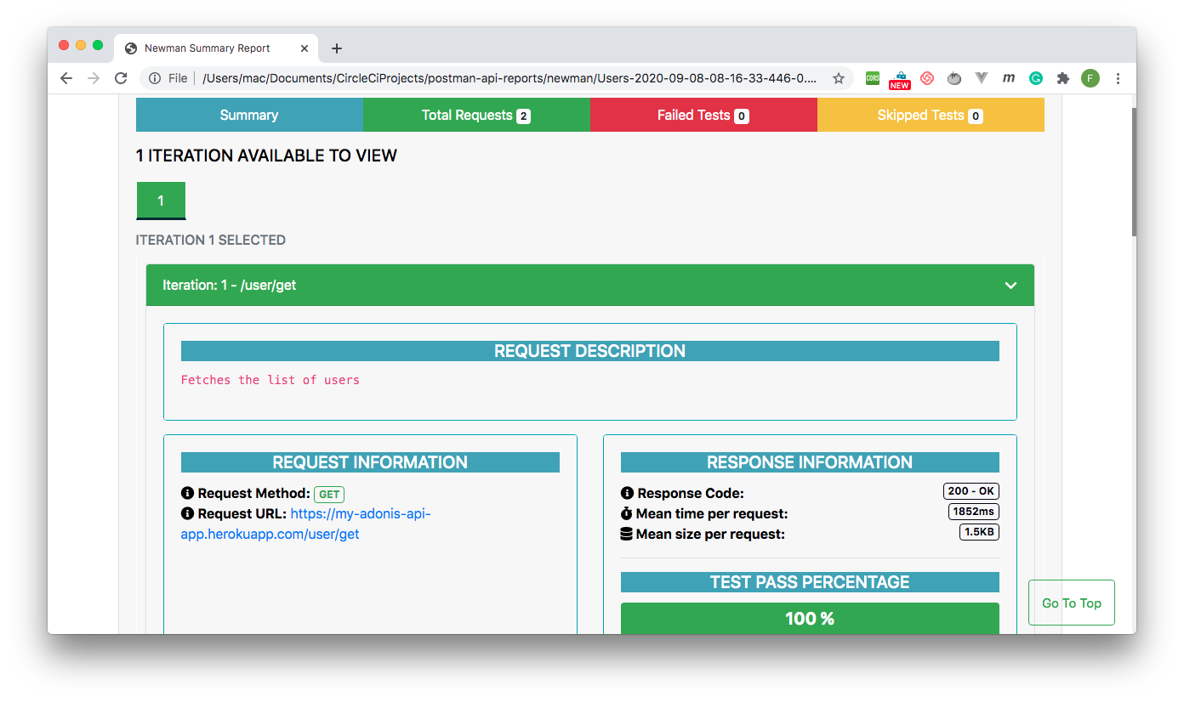
Task: Select the Skipped Tests tab
Action: pyautogui.click(x=930, y=115)
